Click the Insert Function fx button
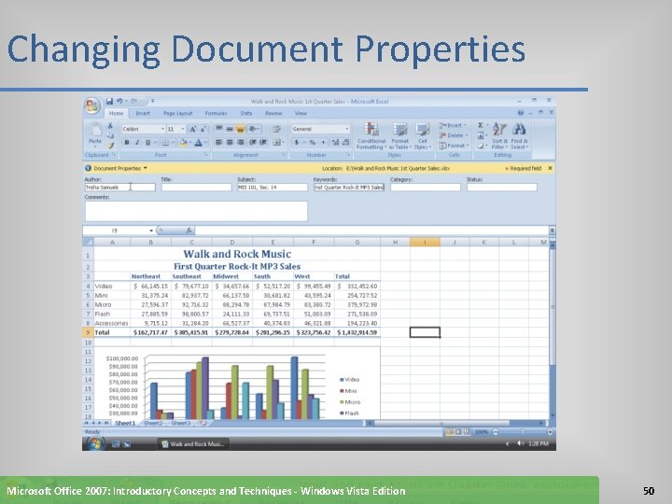This screenshot has width=672, height=504. [189, 231]
